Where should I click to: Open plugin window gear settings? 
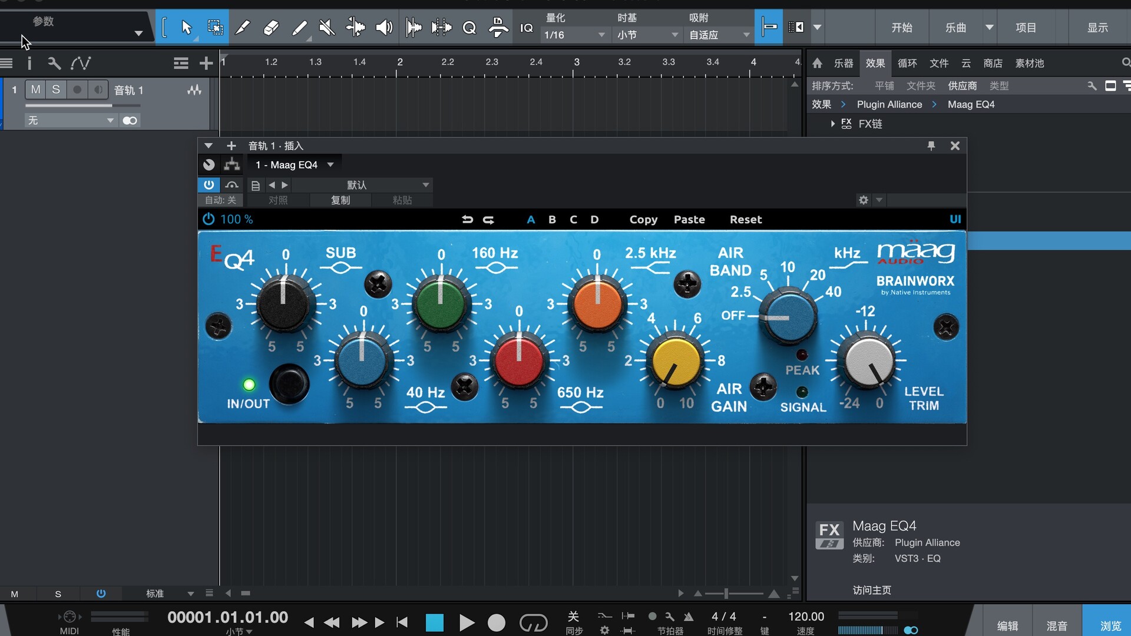click(864, 200)
